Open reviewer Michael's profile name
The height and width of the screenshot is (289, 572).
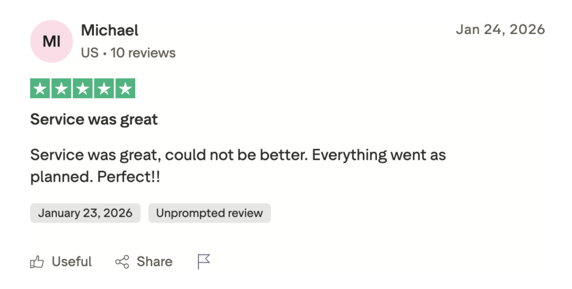tap(109, 30)
